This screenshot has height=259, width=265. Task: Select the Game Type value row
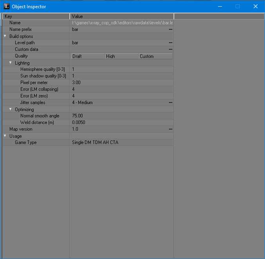(x=121, y=142)
